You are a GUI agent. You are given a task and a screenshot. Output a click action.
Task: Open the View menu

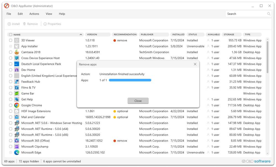tap(49, 14)
